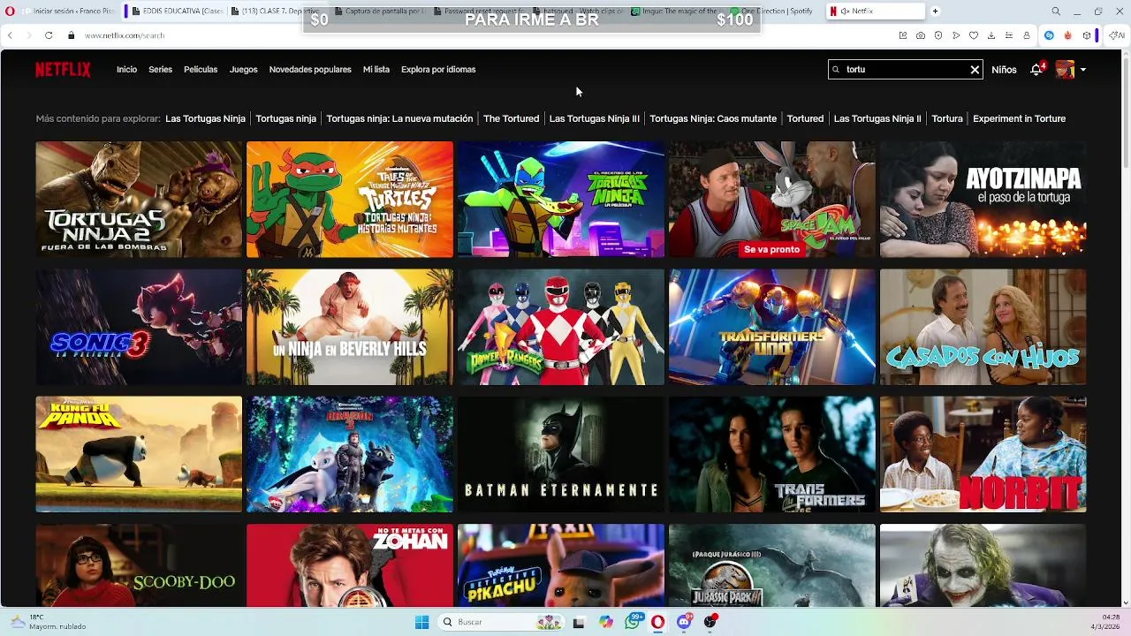Reload the page in the browser
This screenshot has width=1131, height=636.
(48, 35)
